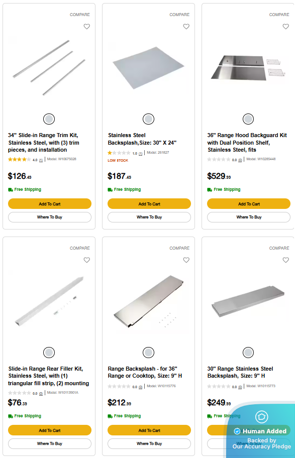
Task: Enable Compare on 36" Range Hood Backguard Kit
Action: 279,15
